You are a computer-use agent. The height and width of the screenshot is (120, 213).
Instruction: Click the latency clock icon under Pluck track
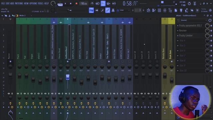point(21,107)
